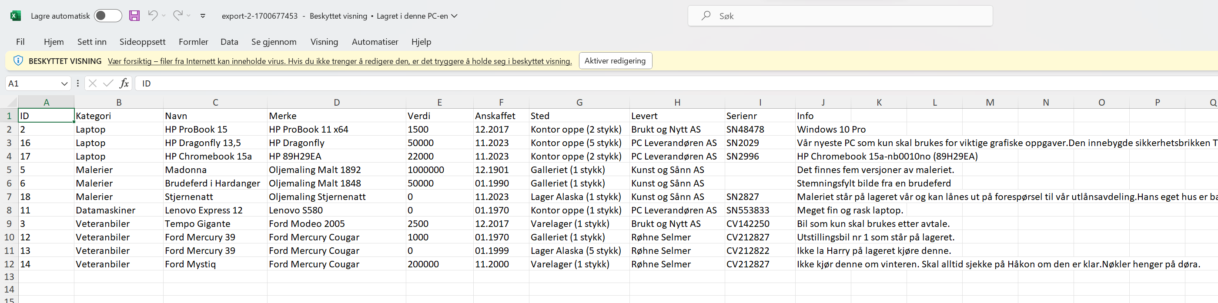This screenshot has width=1218, height=303.
Task: Click the redo arrow icon
Action: click(177, 15)
